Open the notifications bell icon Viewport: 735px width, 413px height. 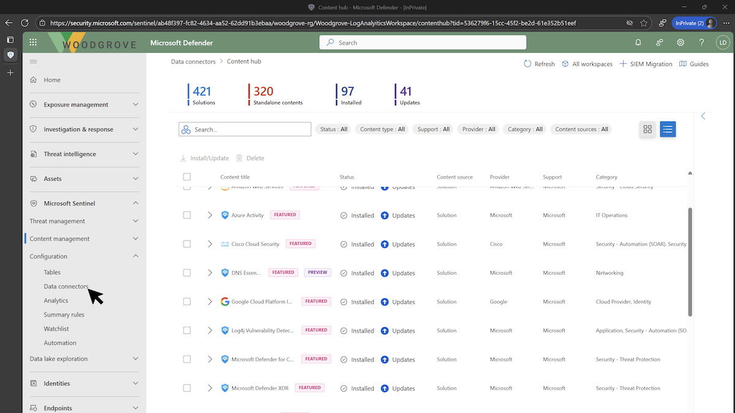(638, 42)
